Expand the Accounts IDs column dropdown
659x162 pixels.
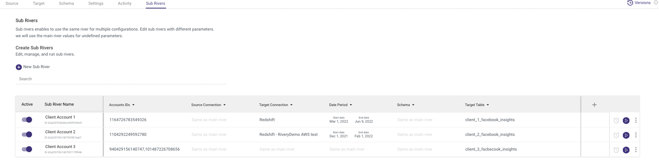click(x=133, y=105)
